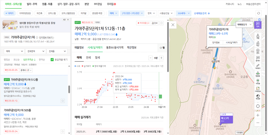Toggle the 아파트분양권 filter chip

pos(25,13)
